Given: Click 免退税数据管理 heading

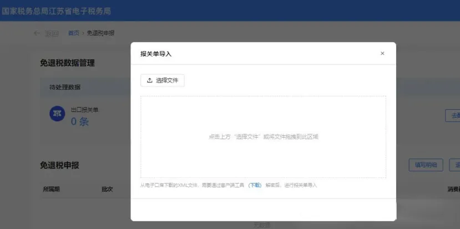Looking at the screenshot, I should (67, 63).
